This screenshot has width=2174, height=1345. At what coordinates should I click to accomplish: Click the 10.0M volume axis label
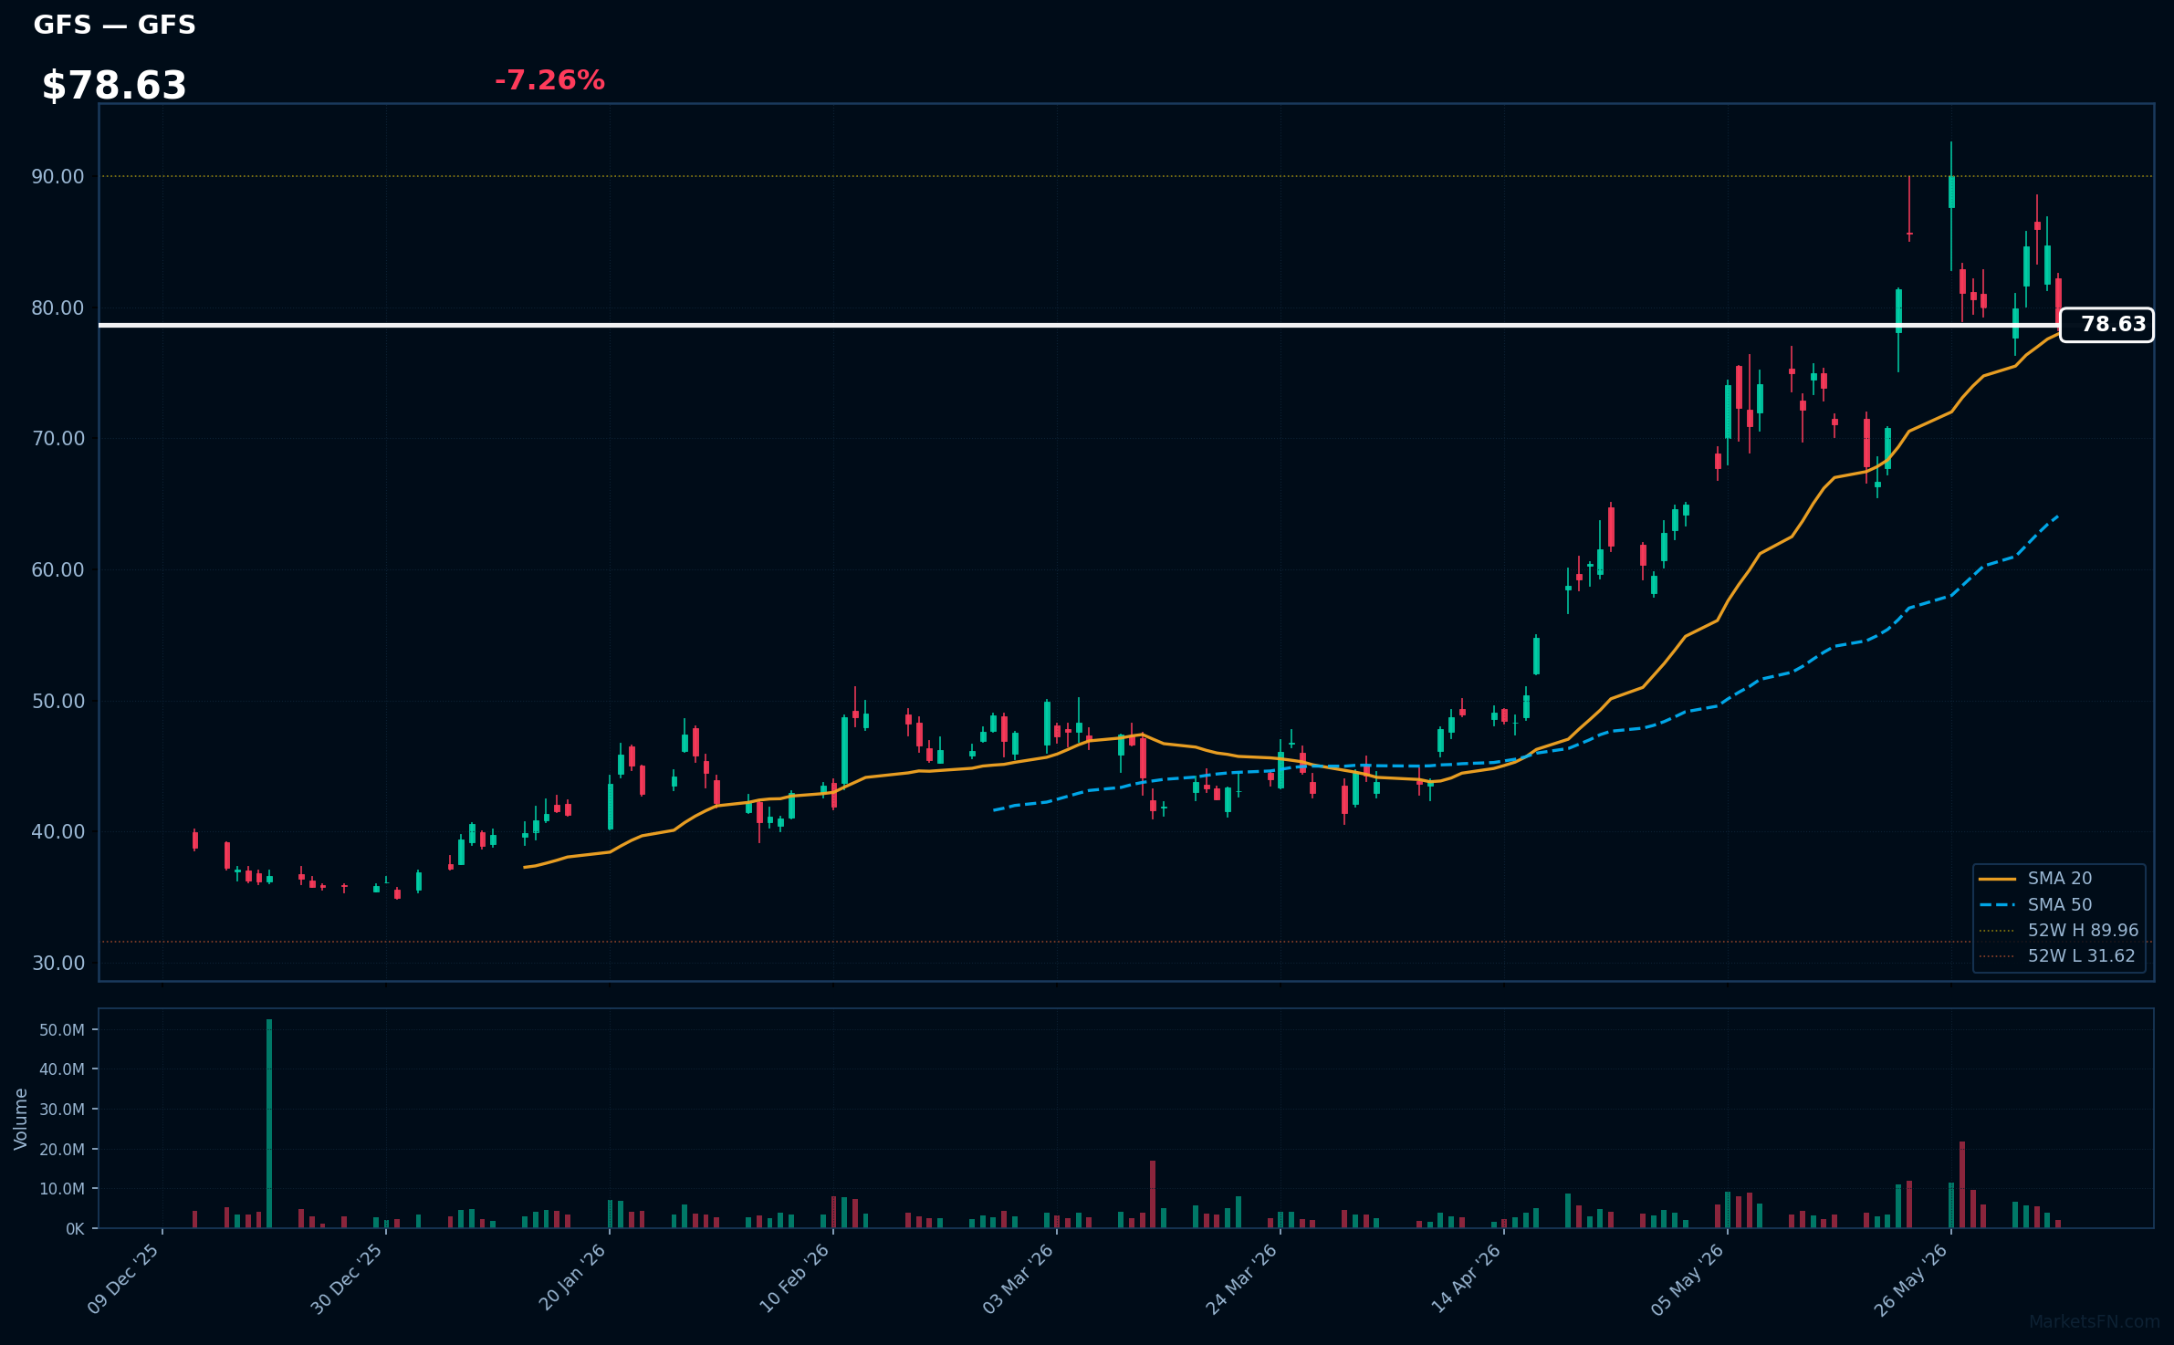[x=62, y=1189]
